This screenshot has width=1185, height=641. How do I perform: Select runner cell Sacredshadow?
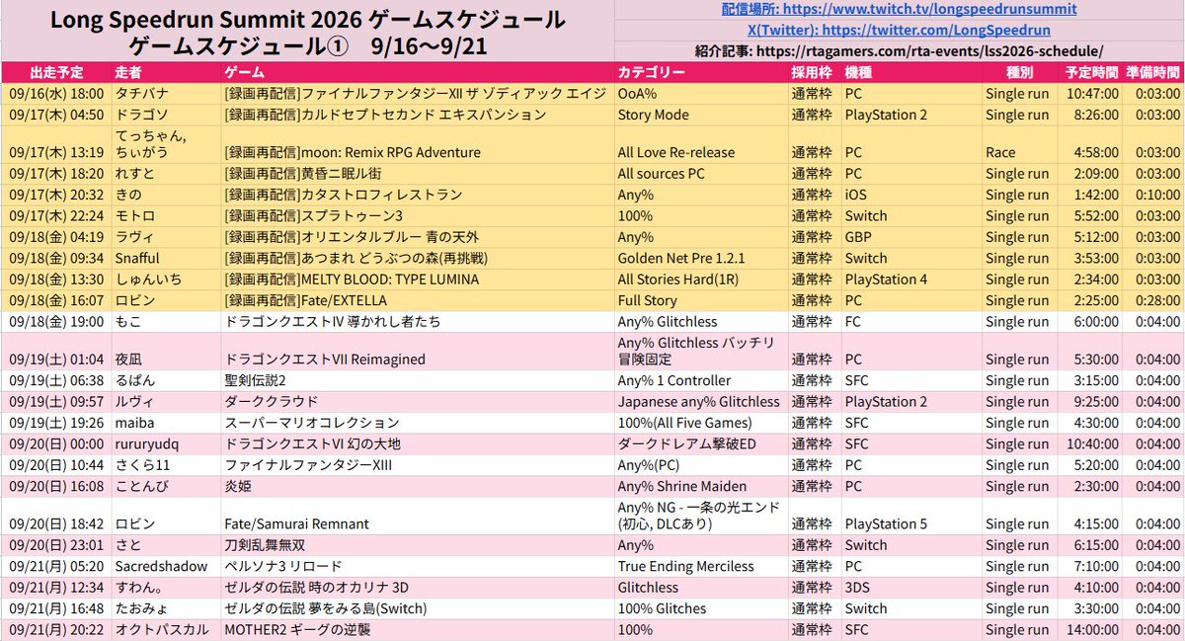(x=166, y=566)
